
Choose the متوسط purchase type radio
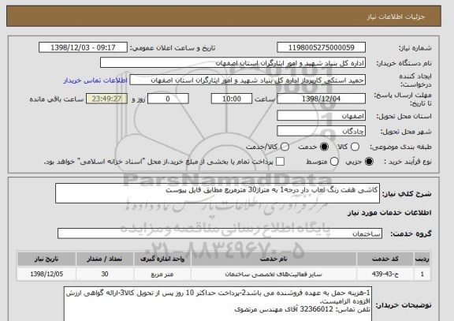(x=334, y=162)
